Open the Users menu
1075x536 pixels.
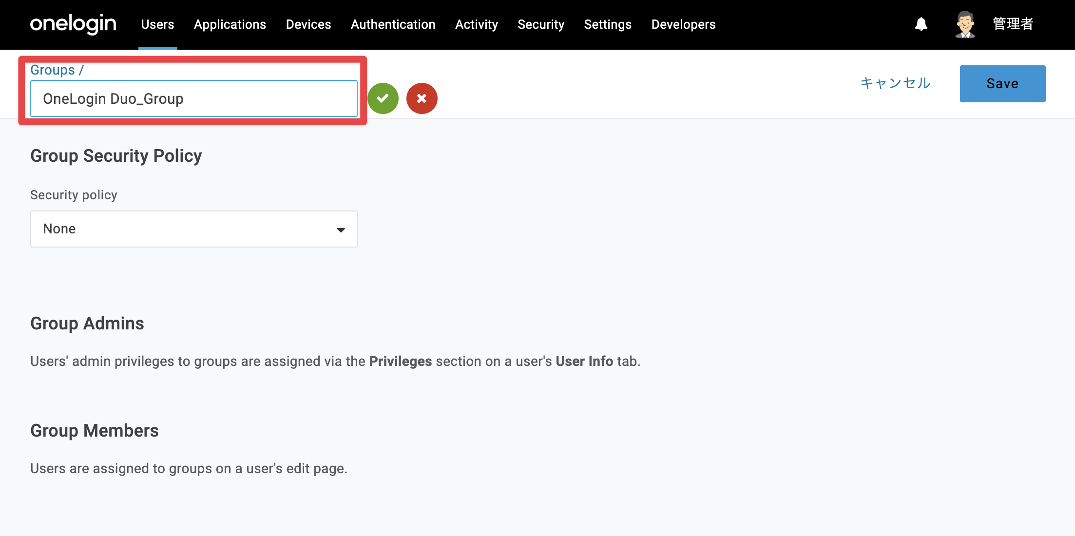[157, 24]
